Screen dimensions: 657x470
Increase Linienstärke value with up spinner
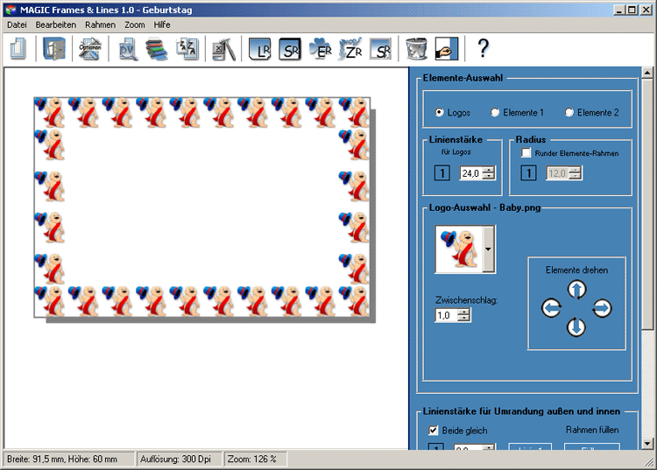(x=489, y=170)
